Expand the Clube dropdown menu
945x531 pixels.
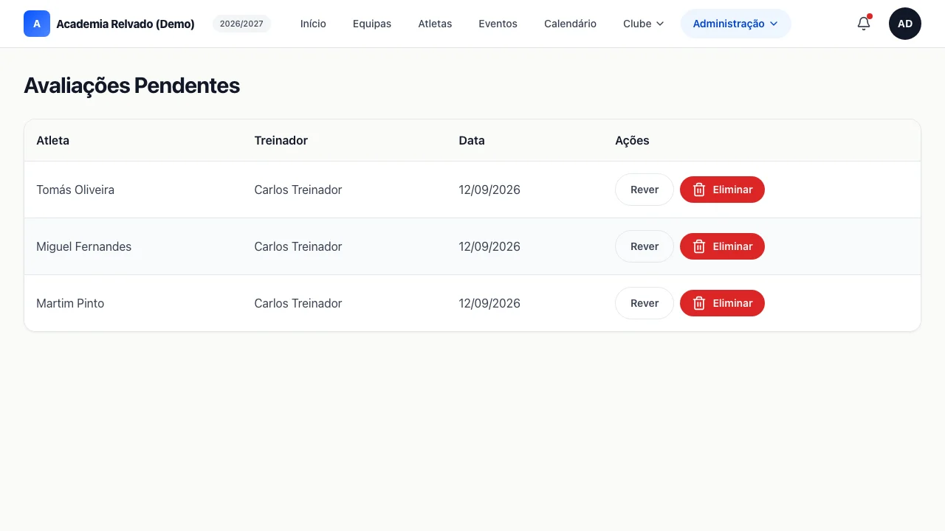[644, 24]
